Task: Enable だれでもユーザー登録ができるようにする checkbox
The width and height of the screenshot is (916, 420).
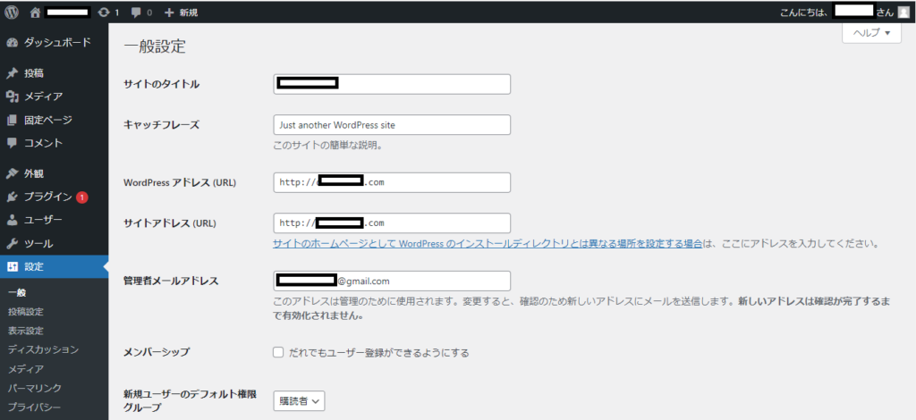Action: (x=278, y=352)
